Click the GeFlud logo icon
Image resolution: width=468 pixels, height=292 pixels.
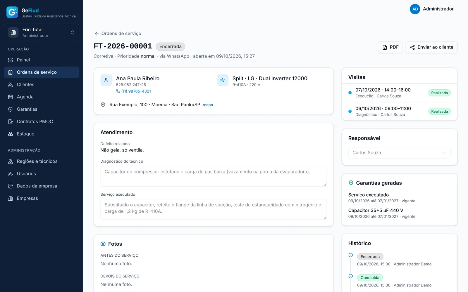click(12, 12)
